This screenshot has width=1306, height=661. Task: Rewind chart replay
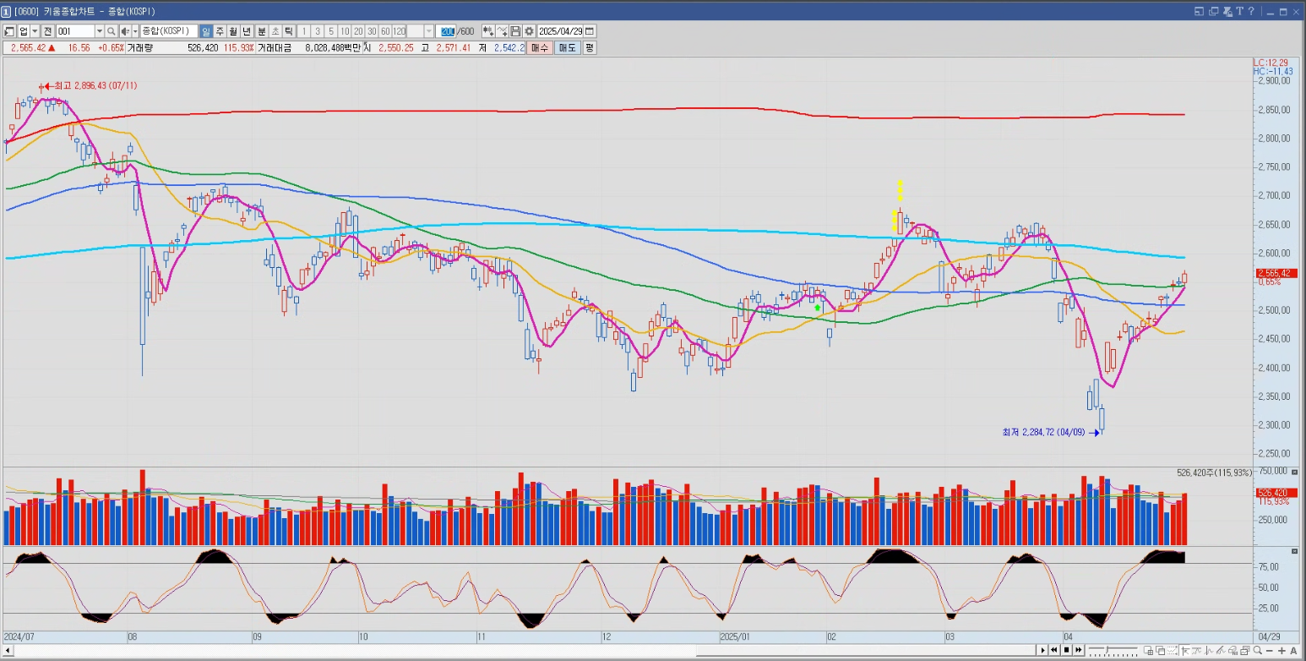point(1054,650)
